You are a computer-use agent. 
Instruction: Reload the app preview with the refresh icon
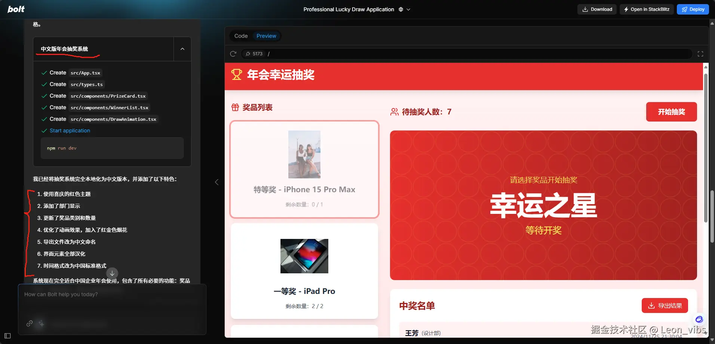(x=233, y=53)
